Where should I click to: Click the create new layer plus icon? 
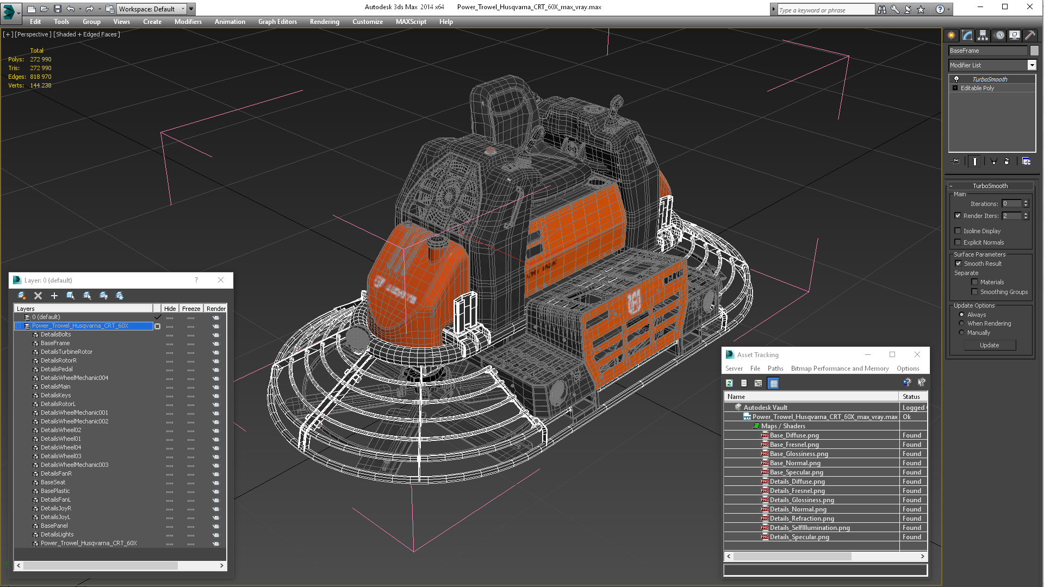(x=54, y=296)
